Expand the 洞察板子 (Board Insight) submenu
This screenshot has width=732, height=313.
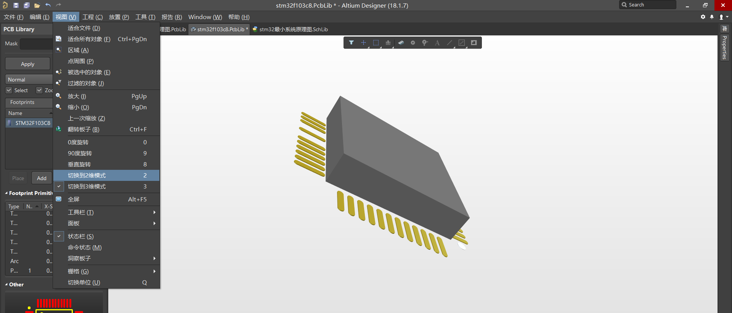[x=106, y=259]
